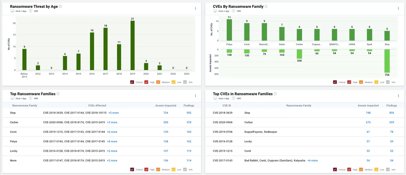Click Host + App monitor icon in CVEs By Ransomware Family
This screenshot has width=406, height=175.
point(215,11)
